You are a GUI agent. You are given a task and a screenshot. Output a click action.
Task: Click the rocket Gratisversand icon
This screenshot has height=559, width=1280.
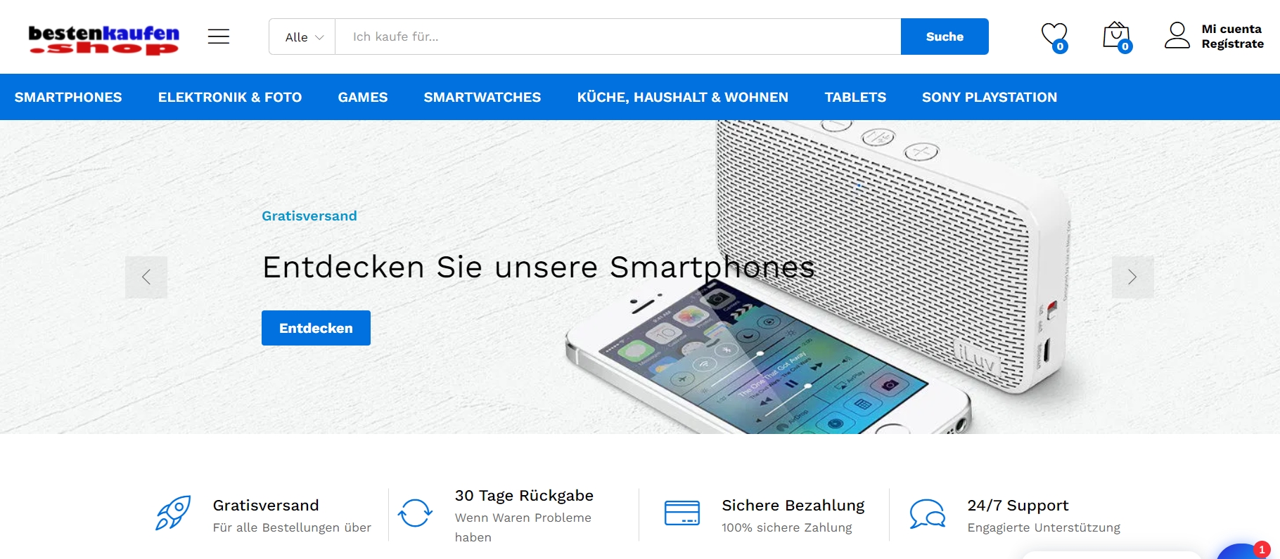click(173, 513)
